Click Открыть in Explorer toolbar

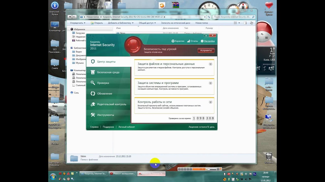(96, 23)
